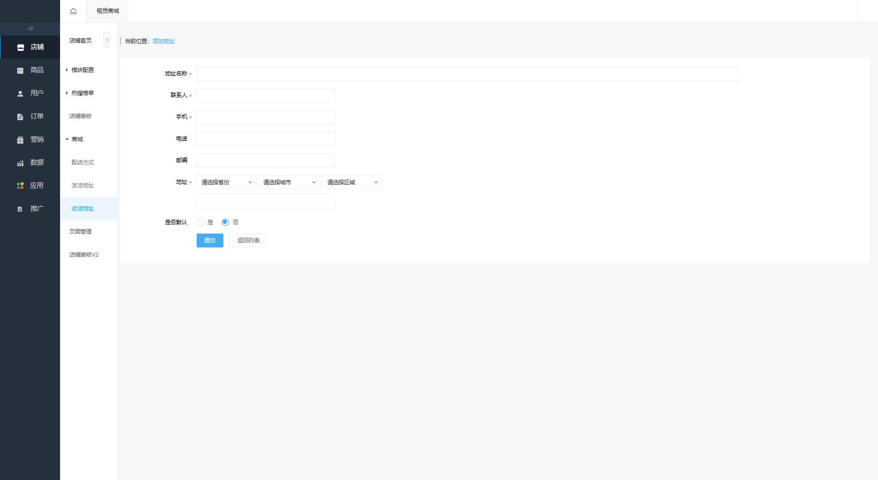Select the 是 radio for default address
The image size is (878, 480).
pyautogui.click(x=200, y=222)
